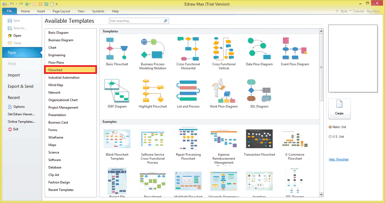This screenshot has width=385, height=203.
Task: Open the Repair Processing Flowchart example
Action: point(188,143)
